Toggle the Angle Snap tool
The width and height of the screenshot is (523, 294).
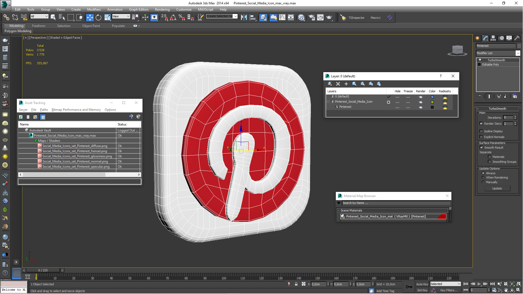click(x=173, y=17)
